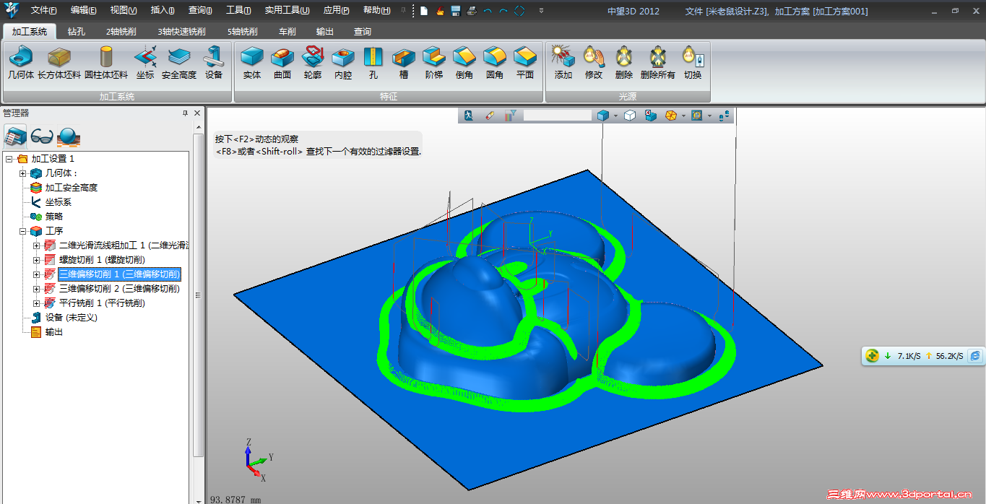Select the 长方体坯料 block stock tool
986x504 pixels.
click(x=59, y=62)
